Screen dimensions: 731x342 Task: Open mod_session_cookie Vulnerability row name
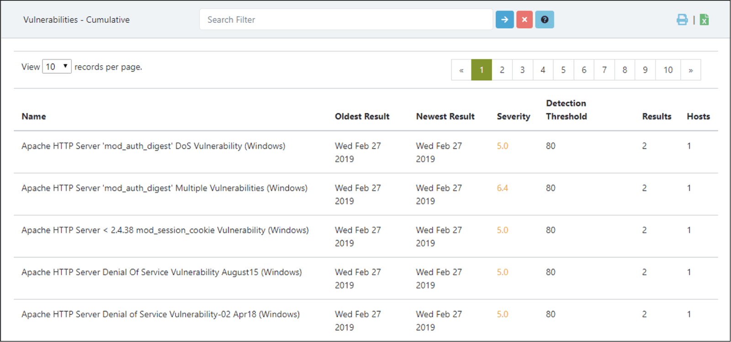coord(165,230)
